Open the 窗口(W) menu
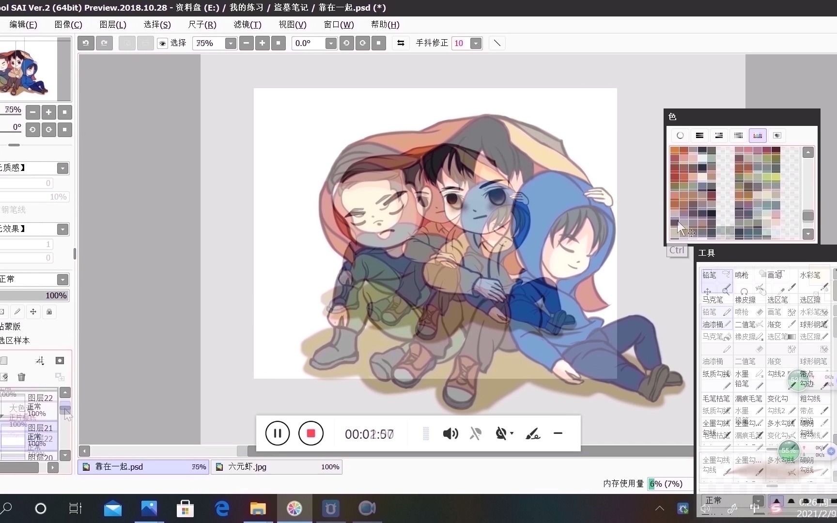Screen dimensions: 837x523 click(339, 25)
